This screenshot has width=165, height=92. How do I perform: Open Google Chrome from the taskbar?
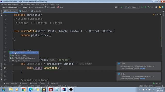[24, 90]
